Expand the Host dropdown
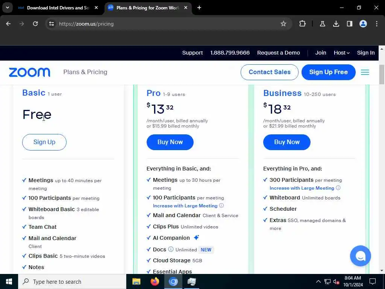The image size is (385, 289). coord(341,53)
